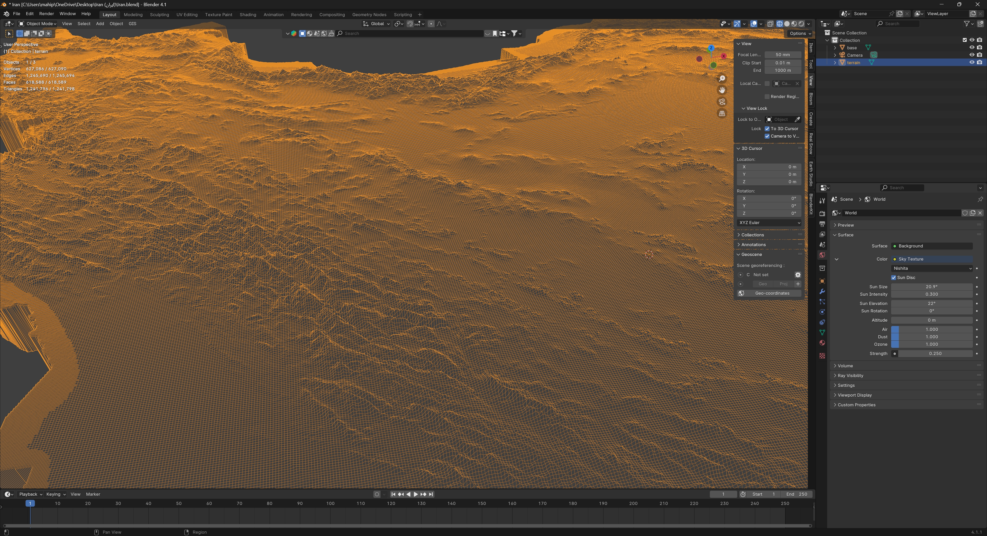Adjust the Dust density slider
987x536 pixels.
pos(931,337)
